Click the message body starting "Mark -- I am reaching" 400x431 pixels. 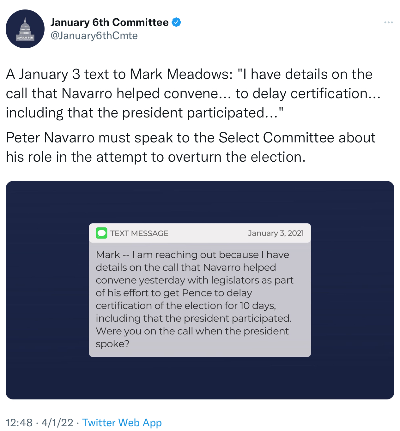pos(192,255)
